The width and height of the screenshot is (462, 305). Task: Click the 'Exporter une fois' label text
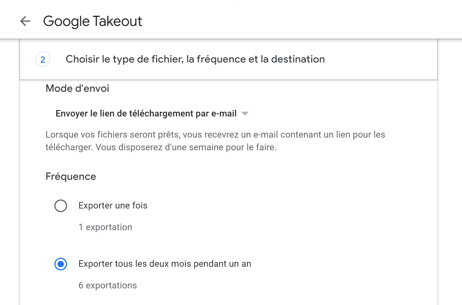pyautogui.click(x=113, y=206)
